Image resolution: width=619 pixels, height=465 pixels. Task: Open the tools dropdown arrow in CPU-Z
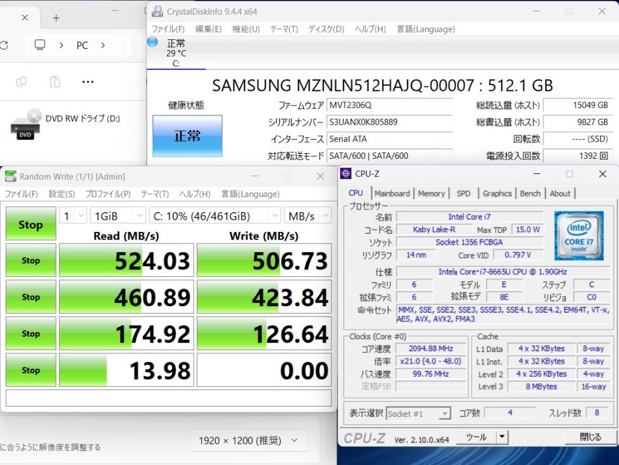[502, 437]
